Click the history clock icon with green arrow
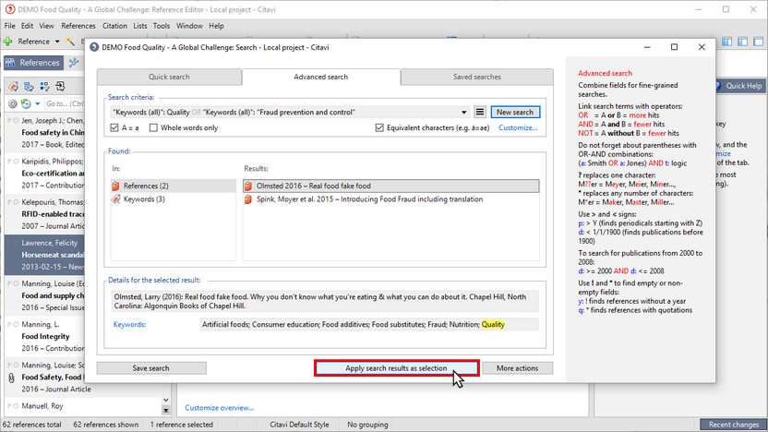The image size is (768, 432). coord(26,103)
